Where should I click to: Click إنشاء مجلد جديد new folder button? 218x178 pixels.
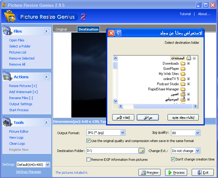click(183, 118)
